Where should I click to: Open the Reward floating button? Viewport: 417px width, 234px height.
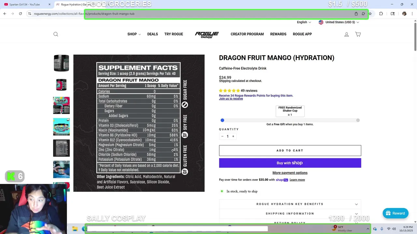click(395, 213)
